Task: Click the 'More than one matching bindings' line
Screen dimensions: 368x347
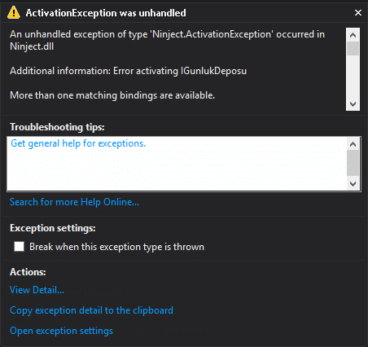Action: (112, 95)
